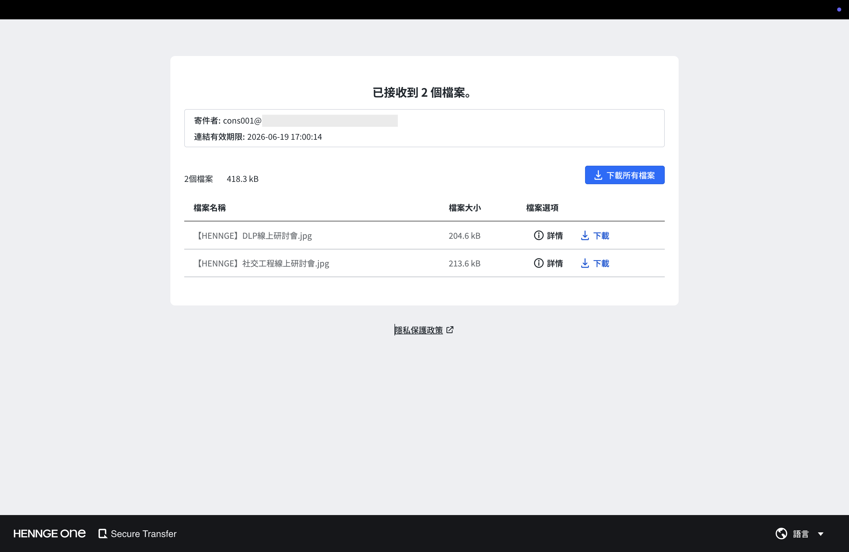The width and height of the screenshot is (849, 552).
Task: Click 詳情 label in the 社交工程線上研討會 row
Action: click(555, 264)
